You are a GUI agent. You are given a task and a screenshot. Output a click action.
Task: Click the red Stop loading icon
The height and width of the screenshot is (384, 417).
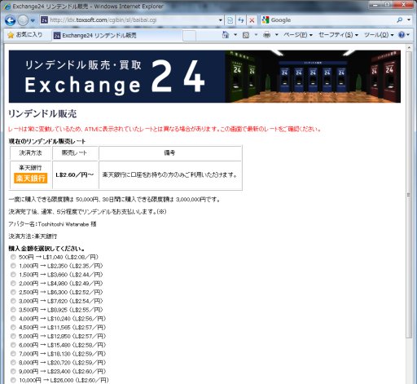pos(252,20)
